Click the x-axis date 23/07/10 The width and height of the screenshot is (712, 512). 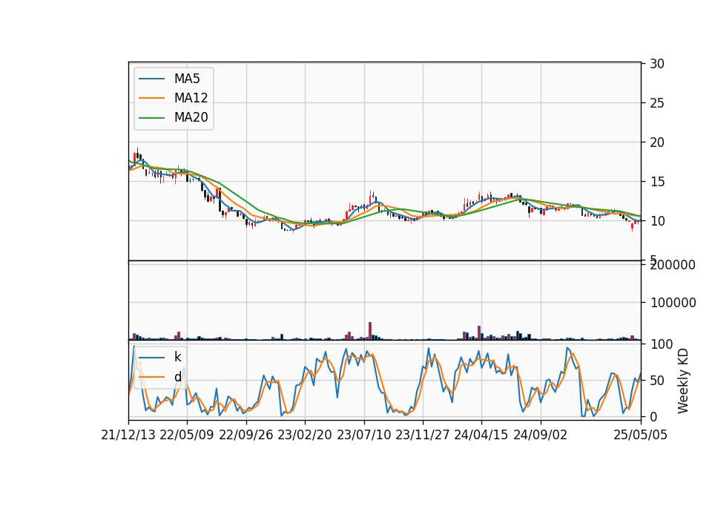coord(363,435)
